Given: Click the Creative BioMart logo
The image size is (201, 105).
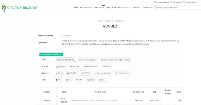Looking at the screenshot, I should point(20,8).
